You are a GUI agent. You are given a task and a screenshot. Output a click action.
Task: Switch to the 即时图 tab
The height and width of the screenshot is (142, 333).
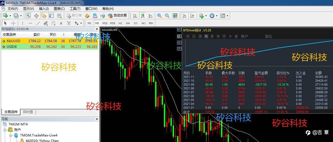tap(28, 112)
